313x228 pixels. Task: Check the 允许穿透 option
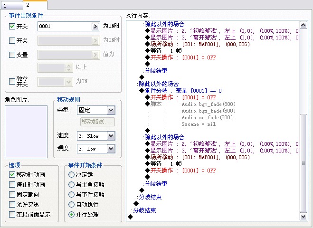click(x=12, y=204)
